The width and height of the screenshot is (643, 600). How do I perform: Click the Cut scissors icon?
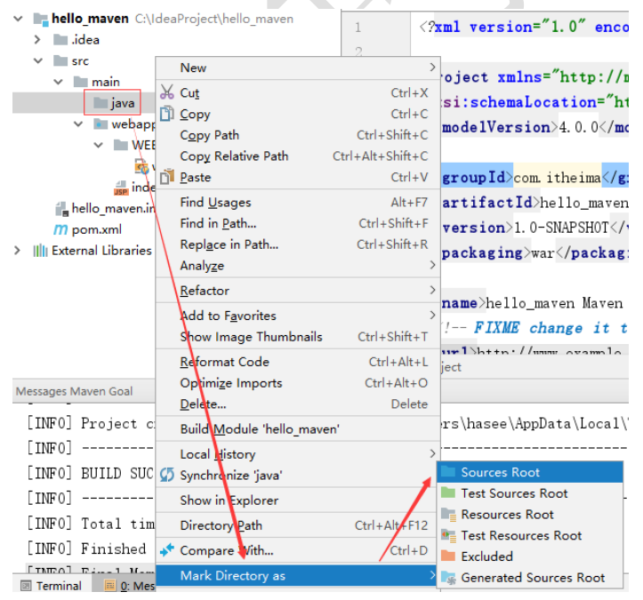pos(167,92)
